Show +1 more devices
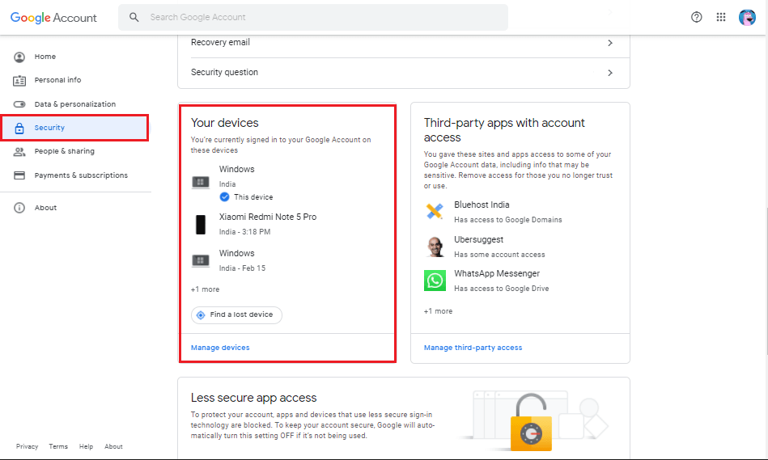 pyautogui.click(x=205, y=289)
